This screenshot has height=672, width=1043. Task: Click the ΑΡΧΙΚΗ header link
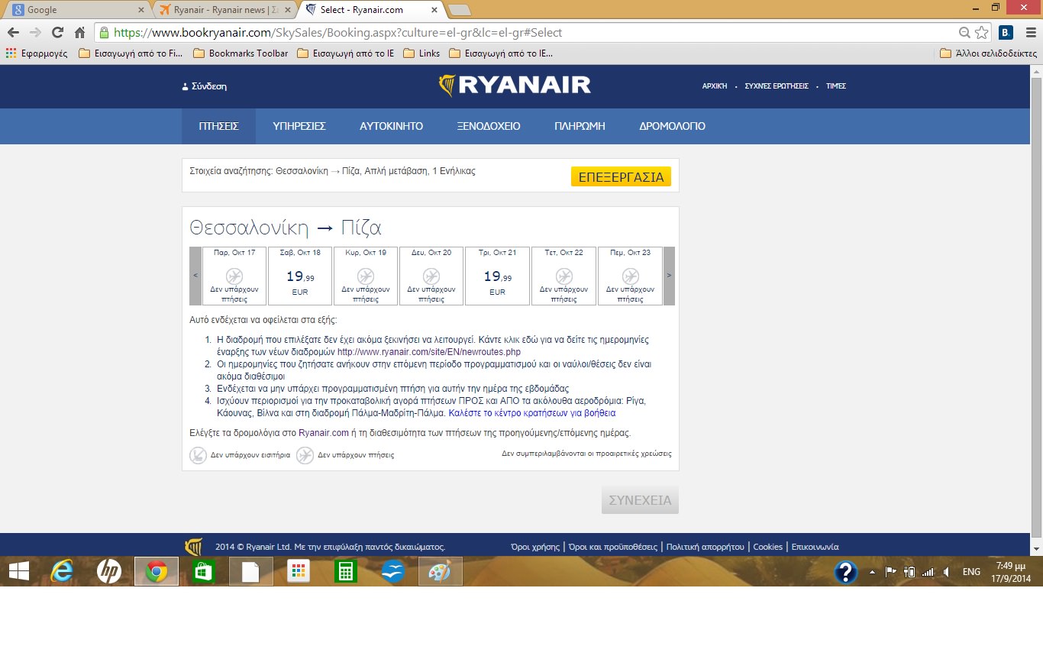pyautogui.click(x=715, y=86)
